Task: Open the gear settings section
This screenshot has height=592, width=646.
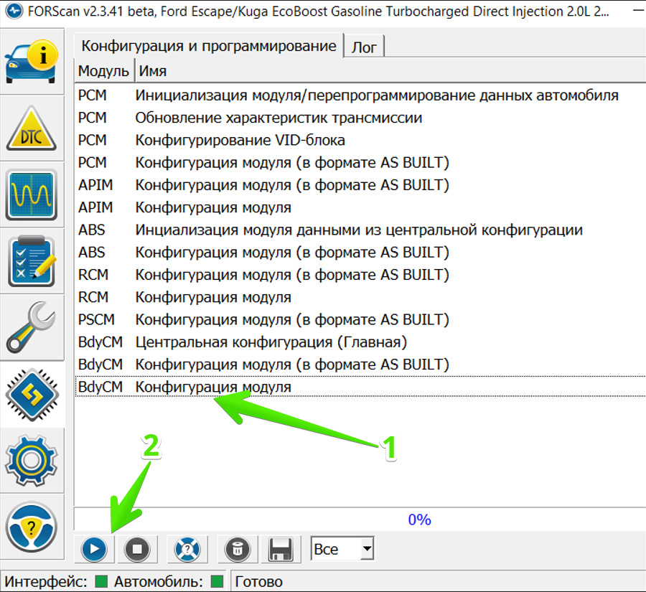Action: [32, 461]
